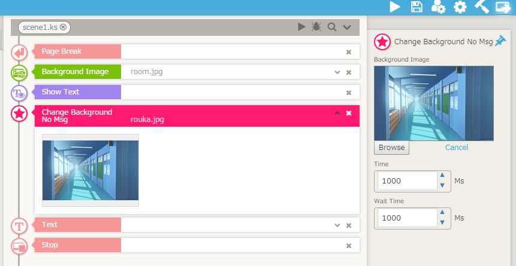
Task: Delete the Change Background No Msg component
Action: click(x=349, y=113)
